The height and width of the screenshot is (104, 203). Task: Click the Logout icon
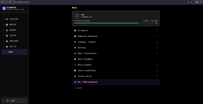pos(75,88)
